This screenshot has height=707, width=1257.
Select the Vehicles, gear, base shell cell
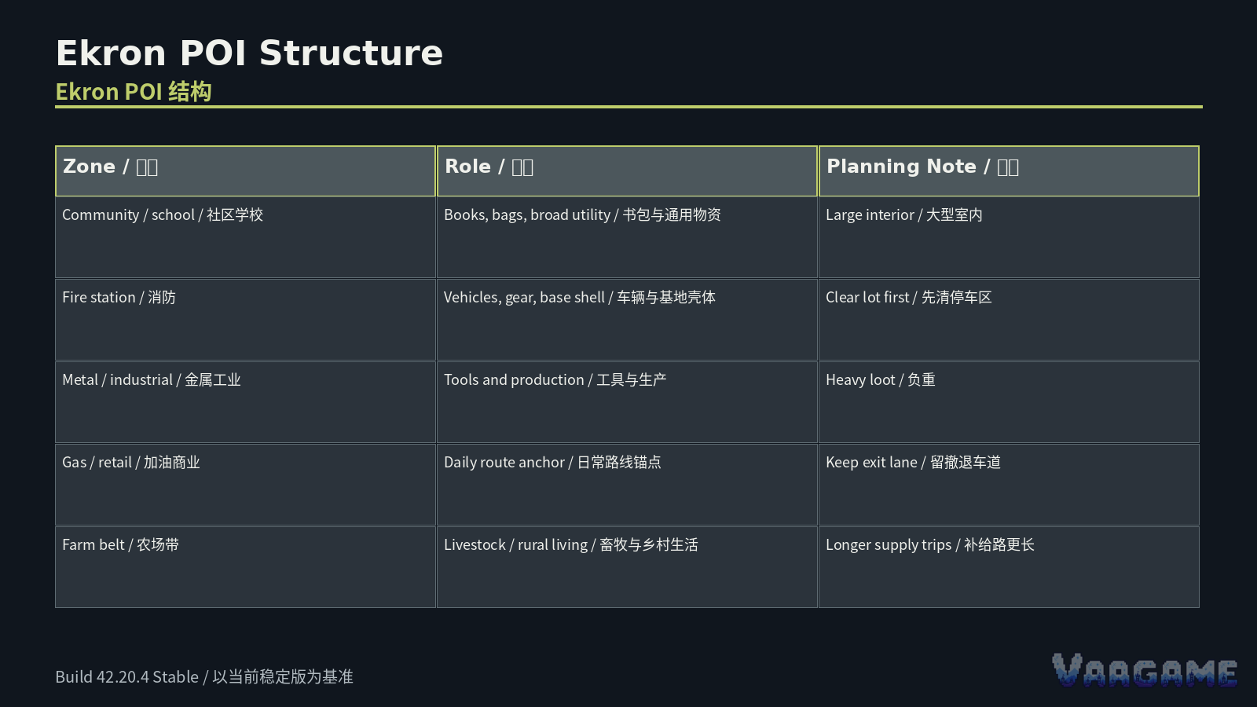(627, 320)
